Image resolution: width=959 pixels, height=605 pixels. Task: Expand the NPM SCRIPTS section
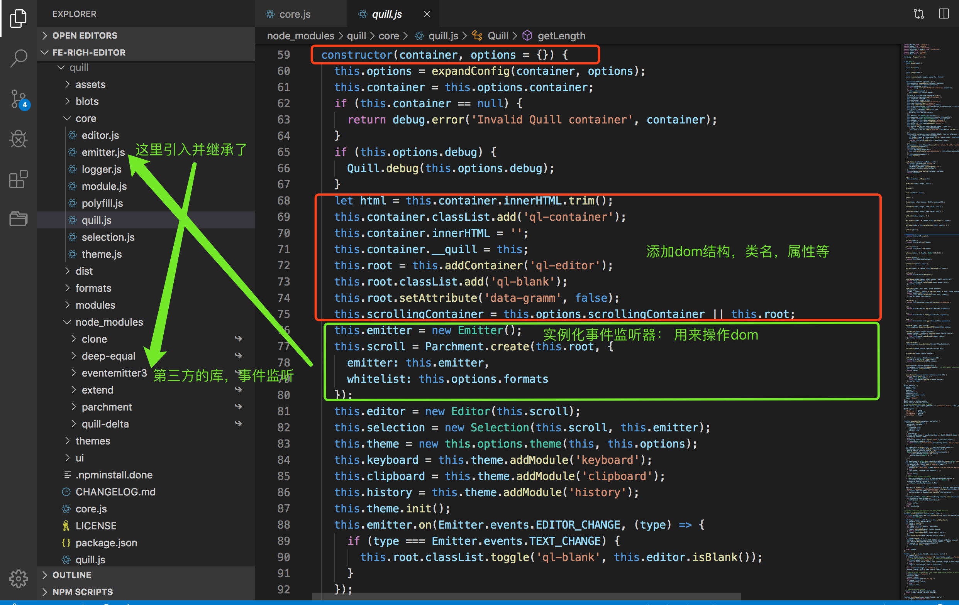point(83,592)
